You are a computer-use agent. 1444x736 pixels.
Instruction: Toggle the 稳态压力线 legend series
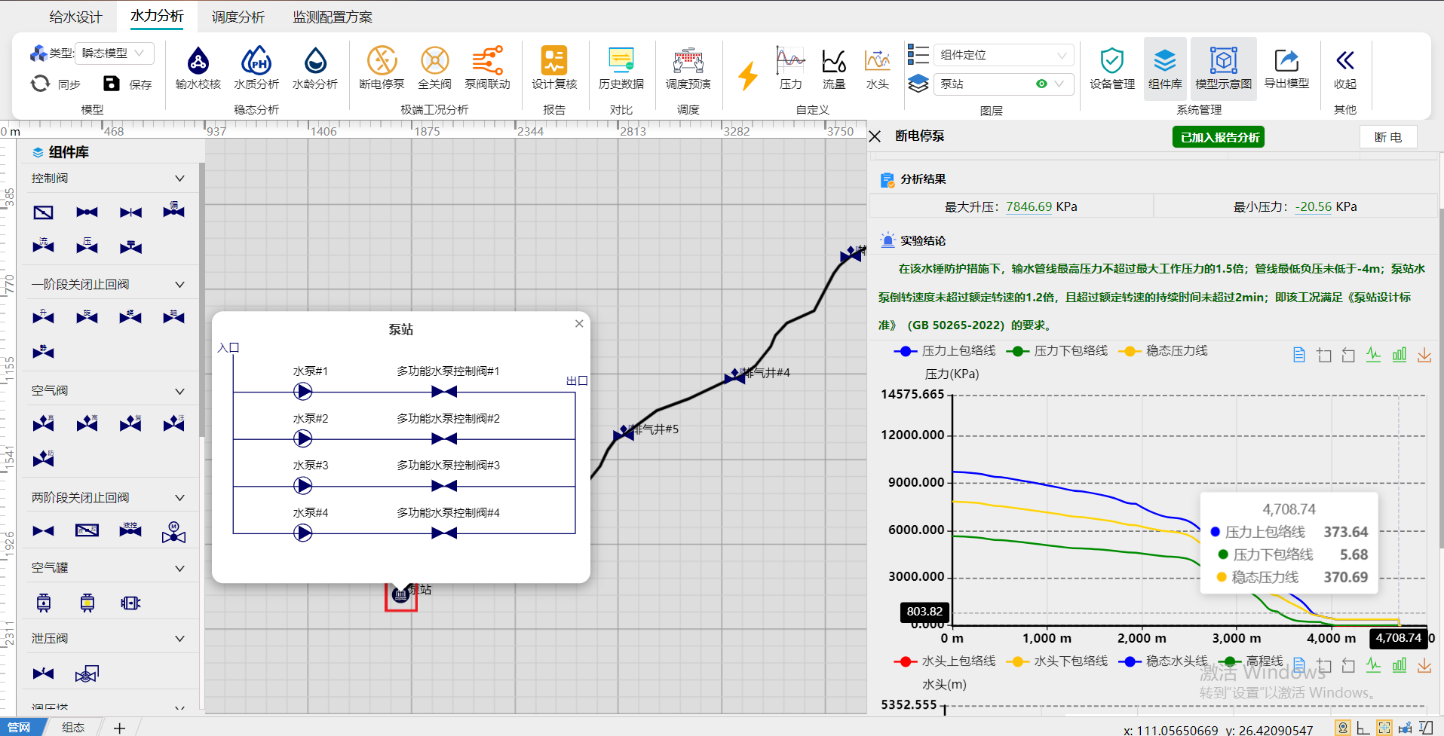tap(1164, 351)
